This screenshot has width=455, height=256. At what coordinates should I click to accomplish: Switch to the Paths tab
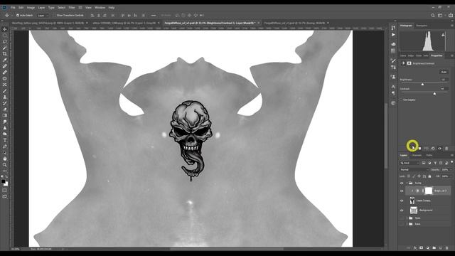pyautogui.click(x=429, y=155)
